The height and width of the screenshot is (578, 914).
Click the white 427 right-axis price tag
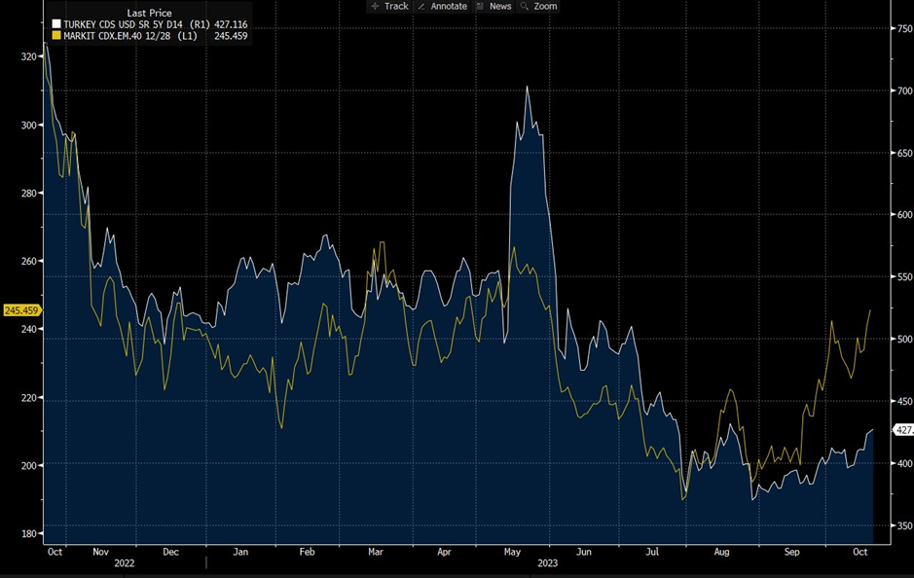tap(902, 429)
